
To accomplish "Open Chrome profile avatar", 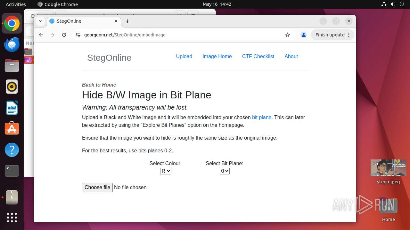I will pyautogui.click(x=304, y=35).
